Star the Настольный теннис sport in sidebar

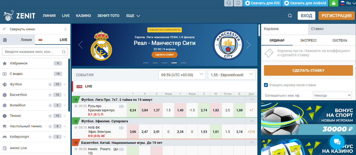(x=50, y=126)
